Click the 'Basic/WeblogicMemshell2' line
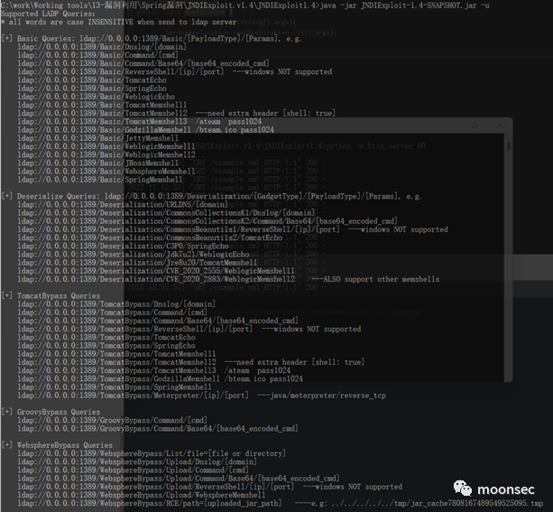 pyautogui.click(x=106, y=154)
